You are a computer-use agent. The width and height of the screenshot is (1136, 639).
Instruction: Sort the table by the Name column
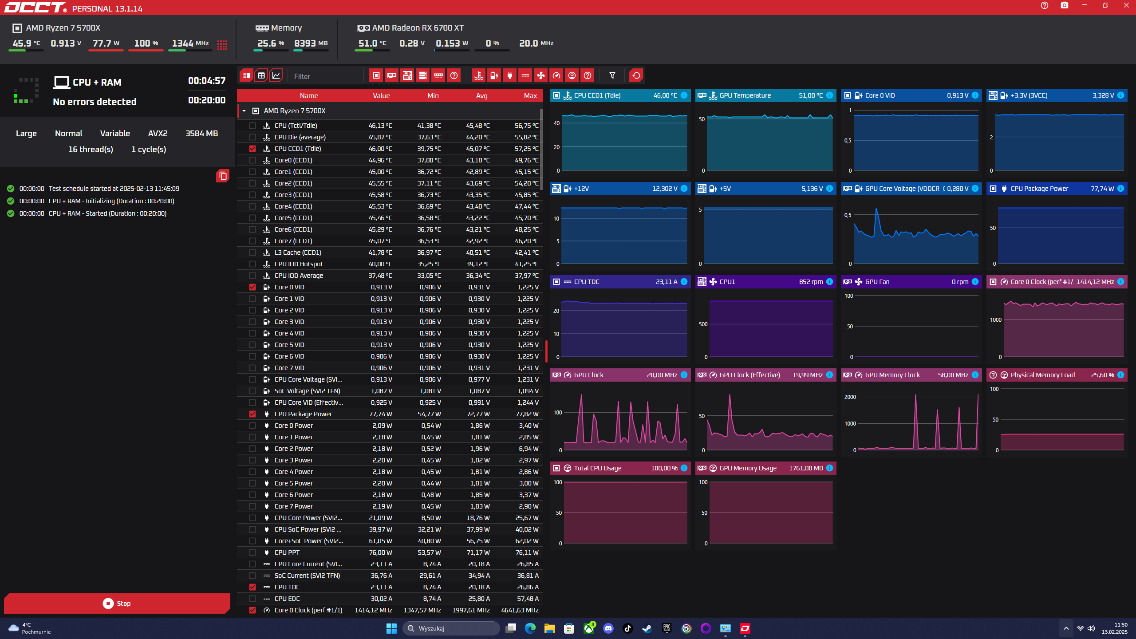coord(308,96)
